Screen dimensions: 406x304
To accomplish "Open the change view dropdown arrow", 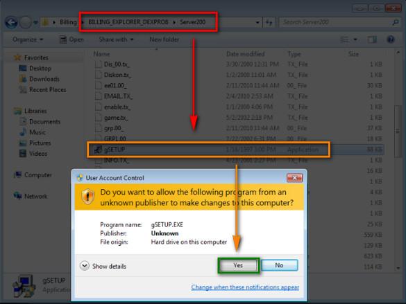I will pos(355,39).
